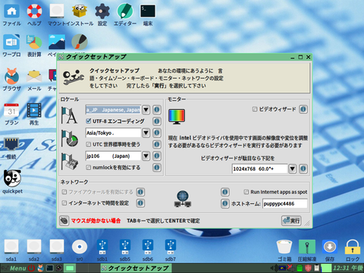
Task: Open the Menu button in the taskbar
Action: coord(17,268)
